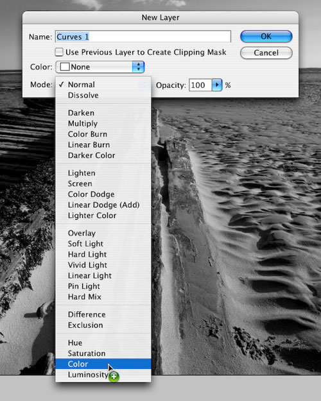Choose Soft Light mode
The width and height of the screenshot is (321, 401).
pos(103,244)
